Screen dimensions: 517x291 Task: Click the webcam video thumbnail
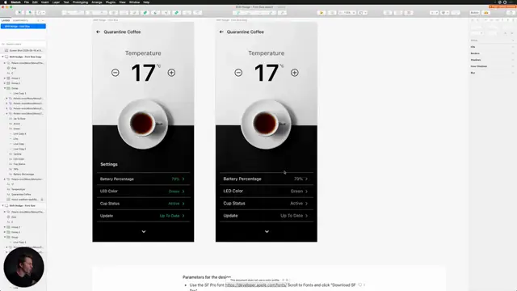pyautogui.click(x=23, y=267)
